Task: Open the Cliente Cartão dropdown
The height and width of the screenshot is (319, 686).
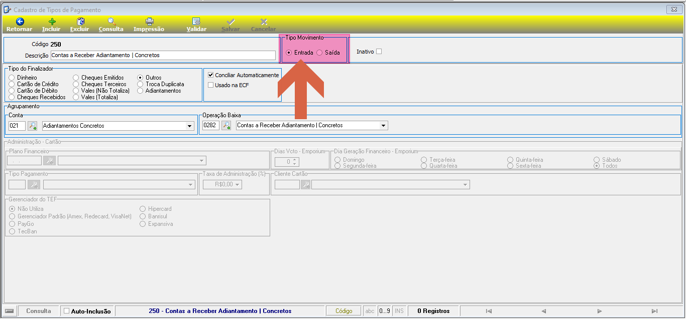Action: click(x=466, y=185)
